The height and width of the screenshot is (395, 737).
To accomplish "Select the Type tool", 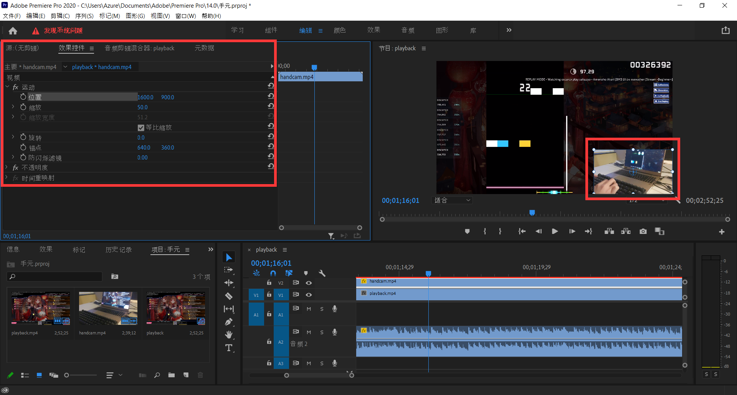I will tap(229, 348).
